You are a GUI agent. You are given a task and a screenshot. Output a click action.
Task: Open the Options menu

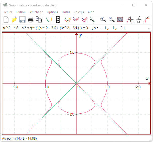tap(52, 12)
